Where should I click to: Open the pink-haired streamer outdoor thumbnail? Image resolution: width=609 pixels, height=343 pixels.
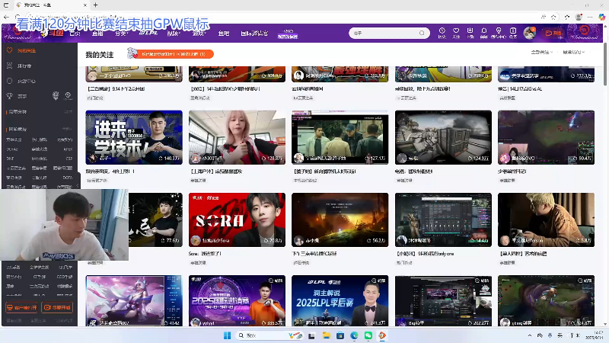coord(237,137)
